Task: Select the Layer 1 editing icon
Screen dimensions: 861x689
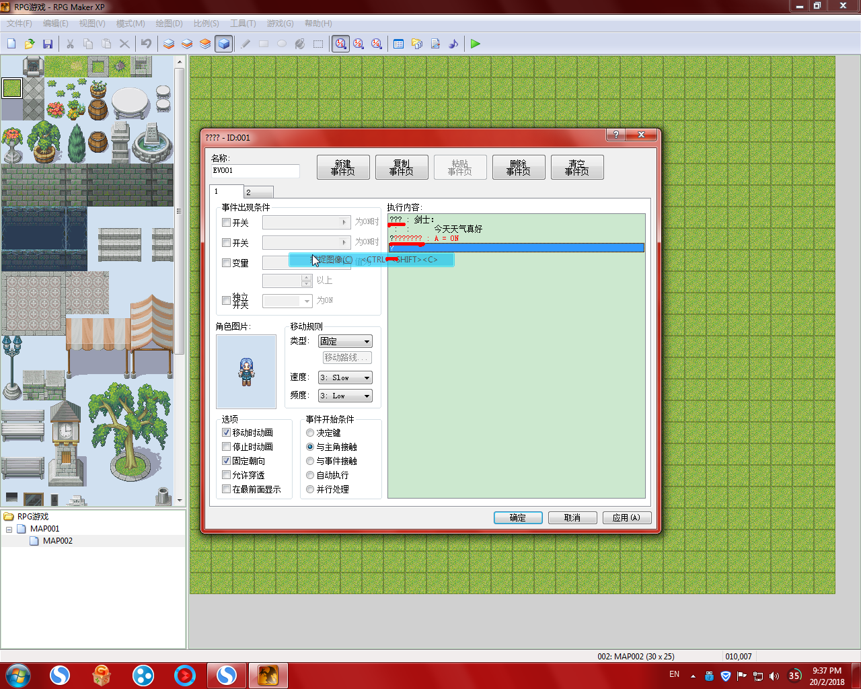Action: [x=169, y=44]
